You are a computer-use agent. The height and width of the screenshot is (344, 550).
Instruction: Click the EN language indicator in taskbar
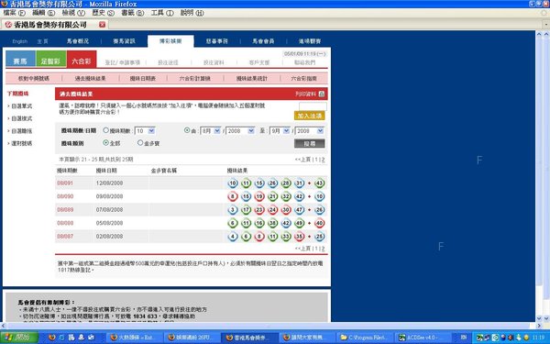coord(463,338)
